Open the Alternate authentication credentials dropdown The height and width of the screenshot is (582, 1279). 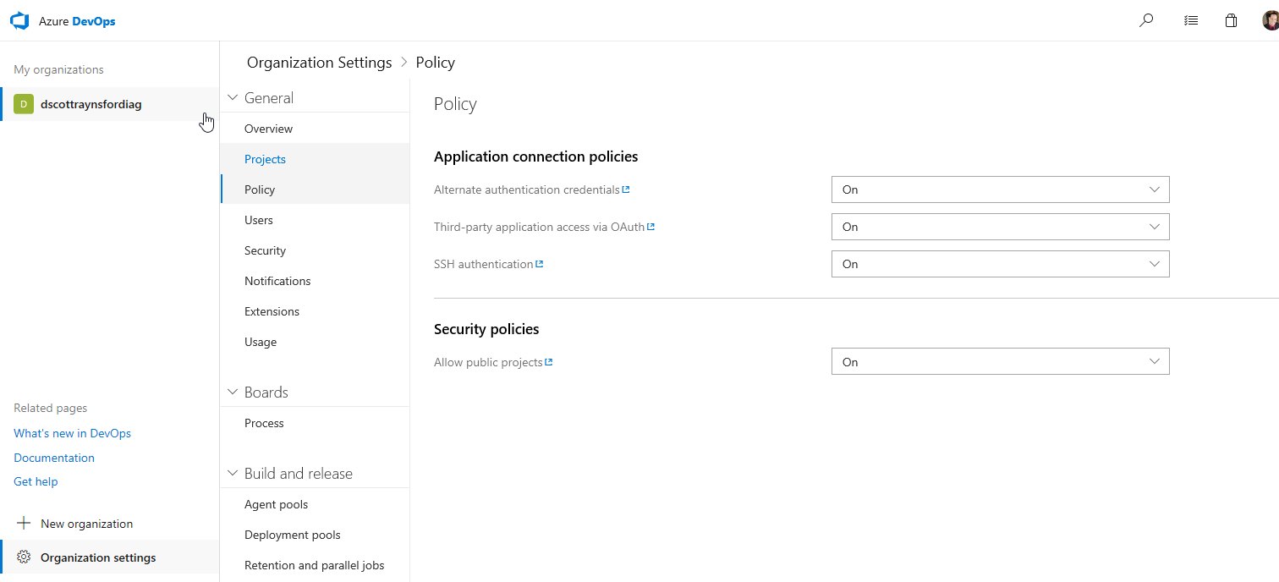(x=1000, y=189)
